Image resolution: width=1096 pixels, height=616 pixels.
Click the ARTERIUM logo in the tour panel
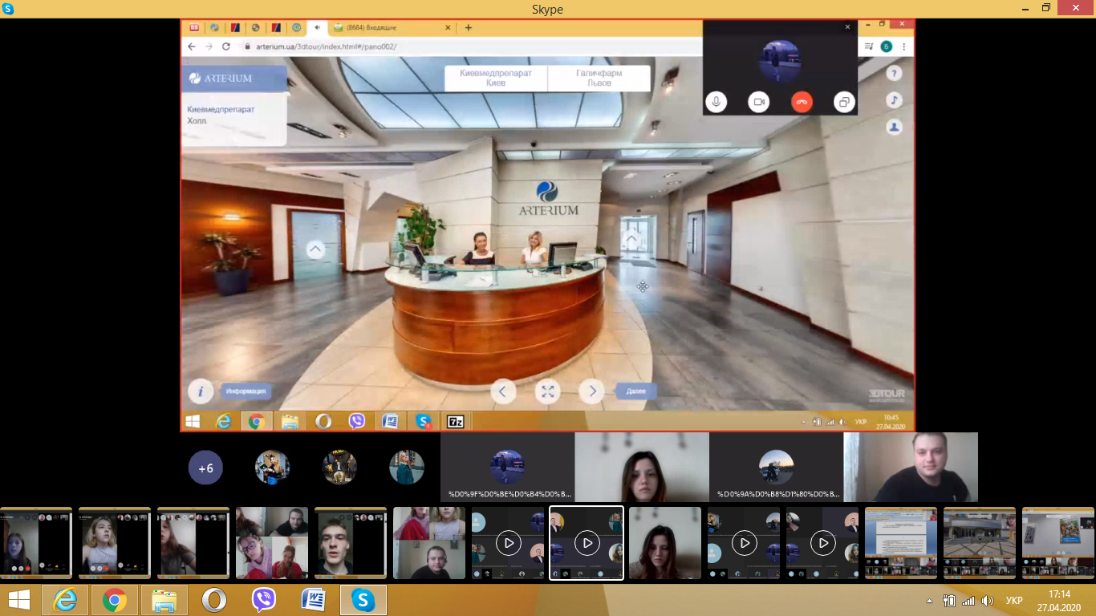click(221, 79)
